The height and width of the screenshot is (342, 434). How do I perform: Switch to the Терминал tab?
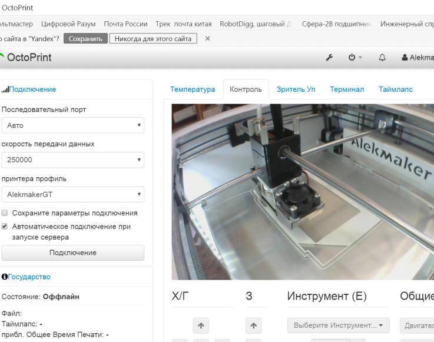(347, 89)
